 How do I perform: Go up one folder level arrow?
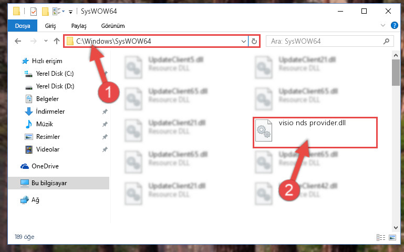pos(57,41)
